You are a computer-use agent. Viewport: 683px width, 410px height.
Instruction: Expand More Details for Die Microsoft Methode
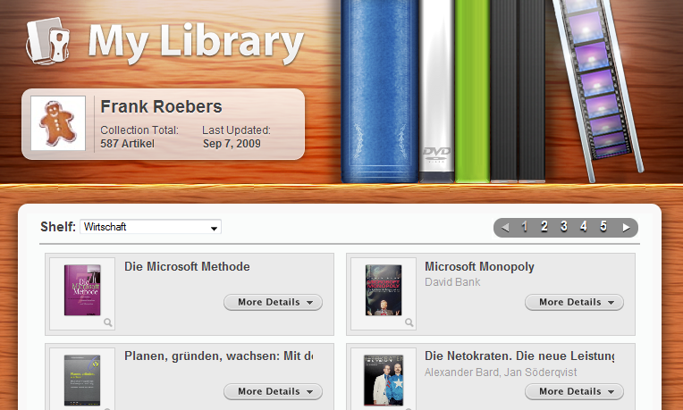point(274,302)
